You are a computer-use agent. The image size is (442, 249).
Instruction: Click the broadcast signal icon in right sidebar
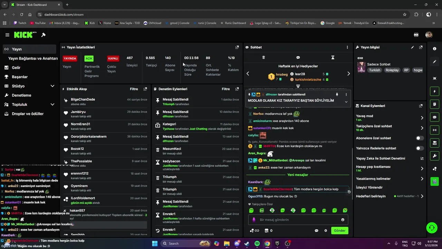pyautogui.click(x=435, y=130)
